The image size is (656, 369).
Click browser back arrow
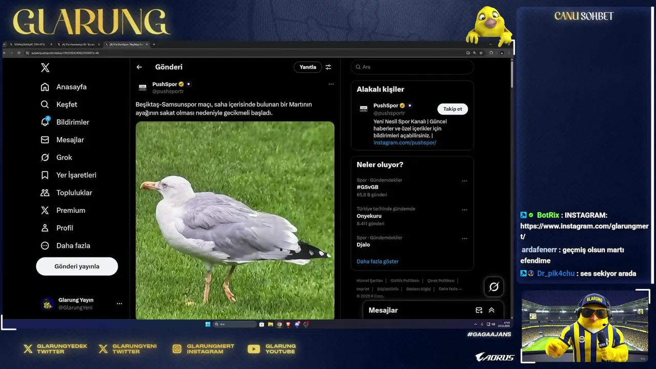[5, 53]
